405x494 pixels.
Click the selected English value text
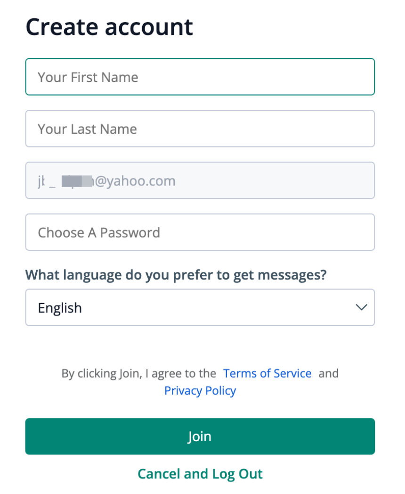(x=60, y=308)
